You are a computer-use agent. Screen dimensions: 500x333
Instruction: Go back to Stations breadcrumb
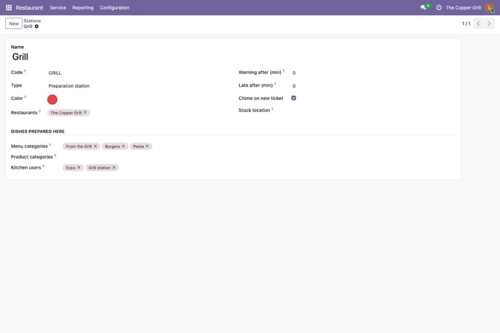32,21
